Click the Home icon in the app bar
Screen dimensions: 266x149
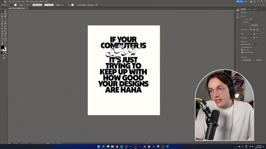pyautogui.click(x=5, y=2)
